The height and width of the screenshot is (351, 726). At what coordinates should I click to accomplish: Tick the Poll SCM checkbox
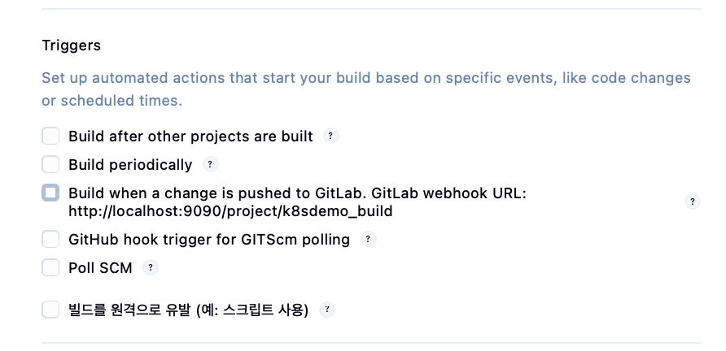51,267
